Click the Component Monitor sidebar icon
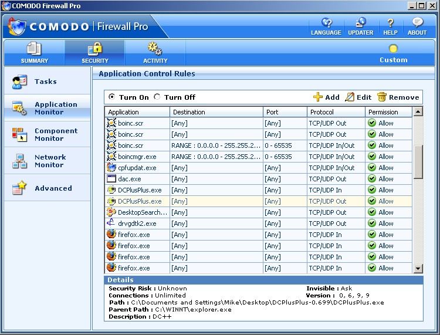Screen dimensions: 440x335 (19, 135)
